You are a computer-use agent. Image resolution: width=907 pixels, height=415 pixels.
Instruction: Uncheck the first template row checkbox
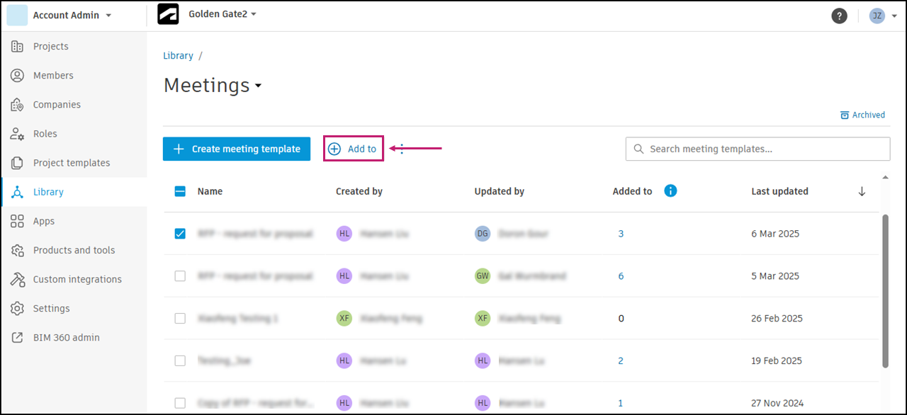[x=180, y=234]
